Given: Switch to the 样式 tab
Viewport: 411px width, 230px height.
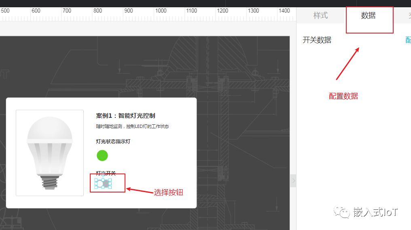Looking at the screenshot, I should pyautogui.click(x=320, y=16).
